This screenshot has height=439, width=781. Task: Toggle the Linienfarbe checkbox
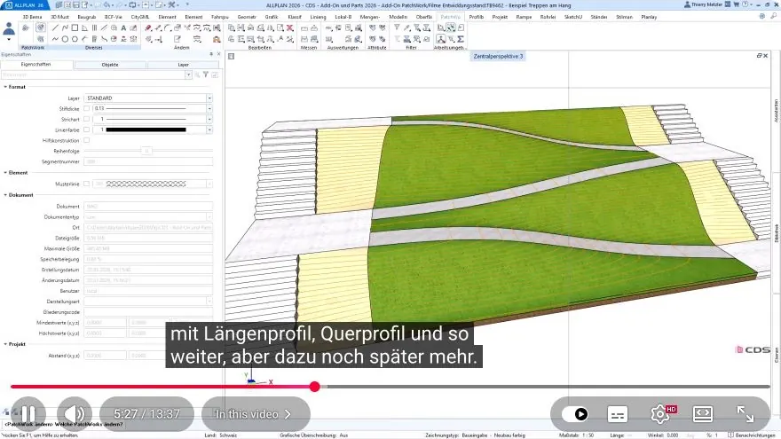pos(87,129)
